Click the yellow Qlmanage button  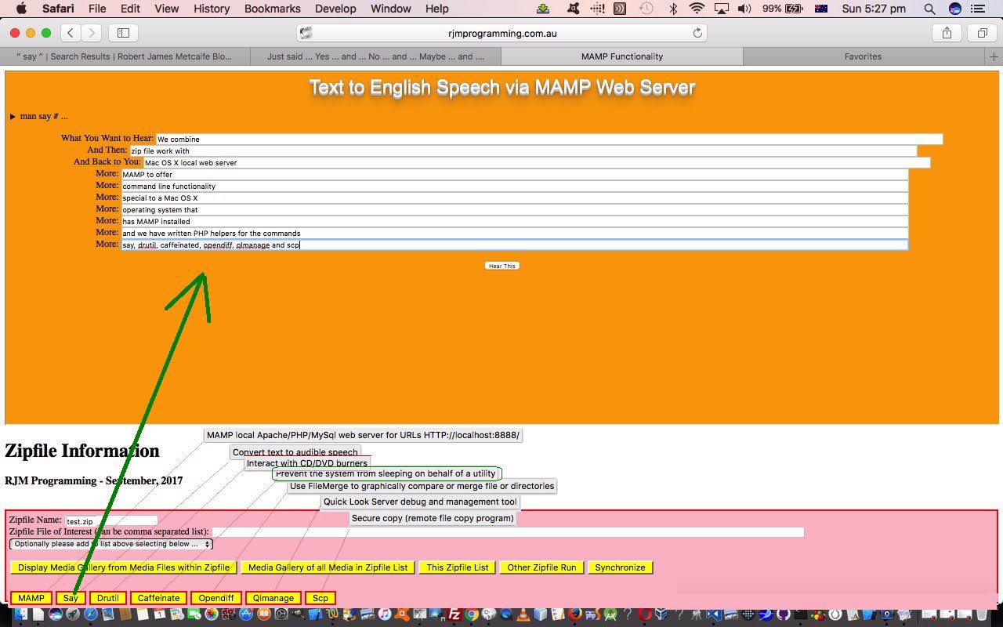click(x=273, y=598)
